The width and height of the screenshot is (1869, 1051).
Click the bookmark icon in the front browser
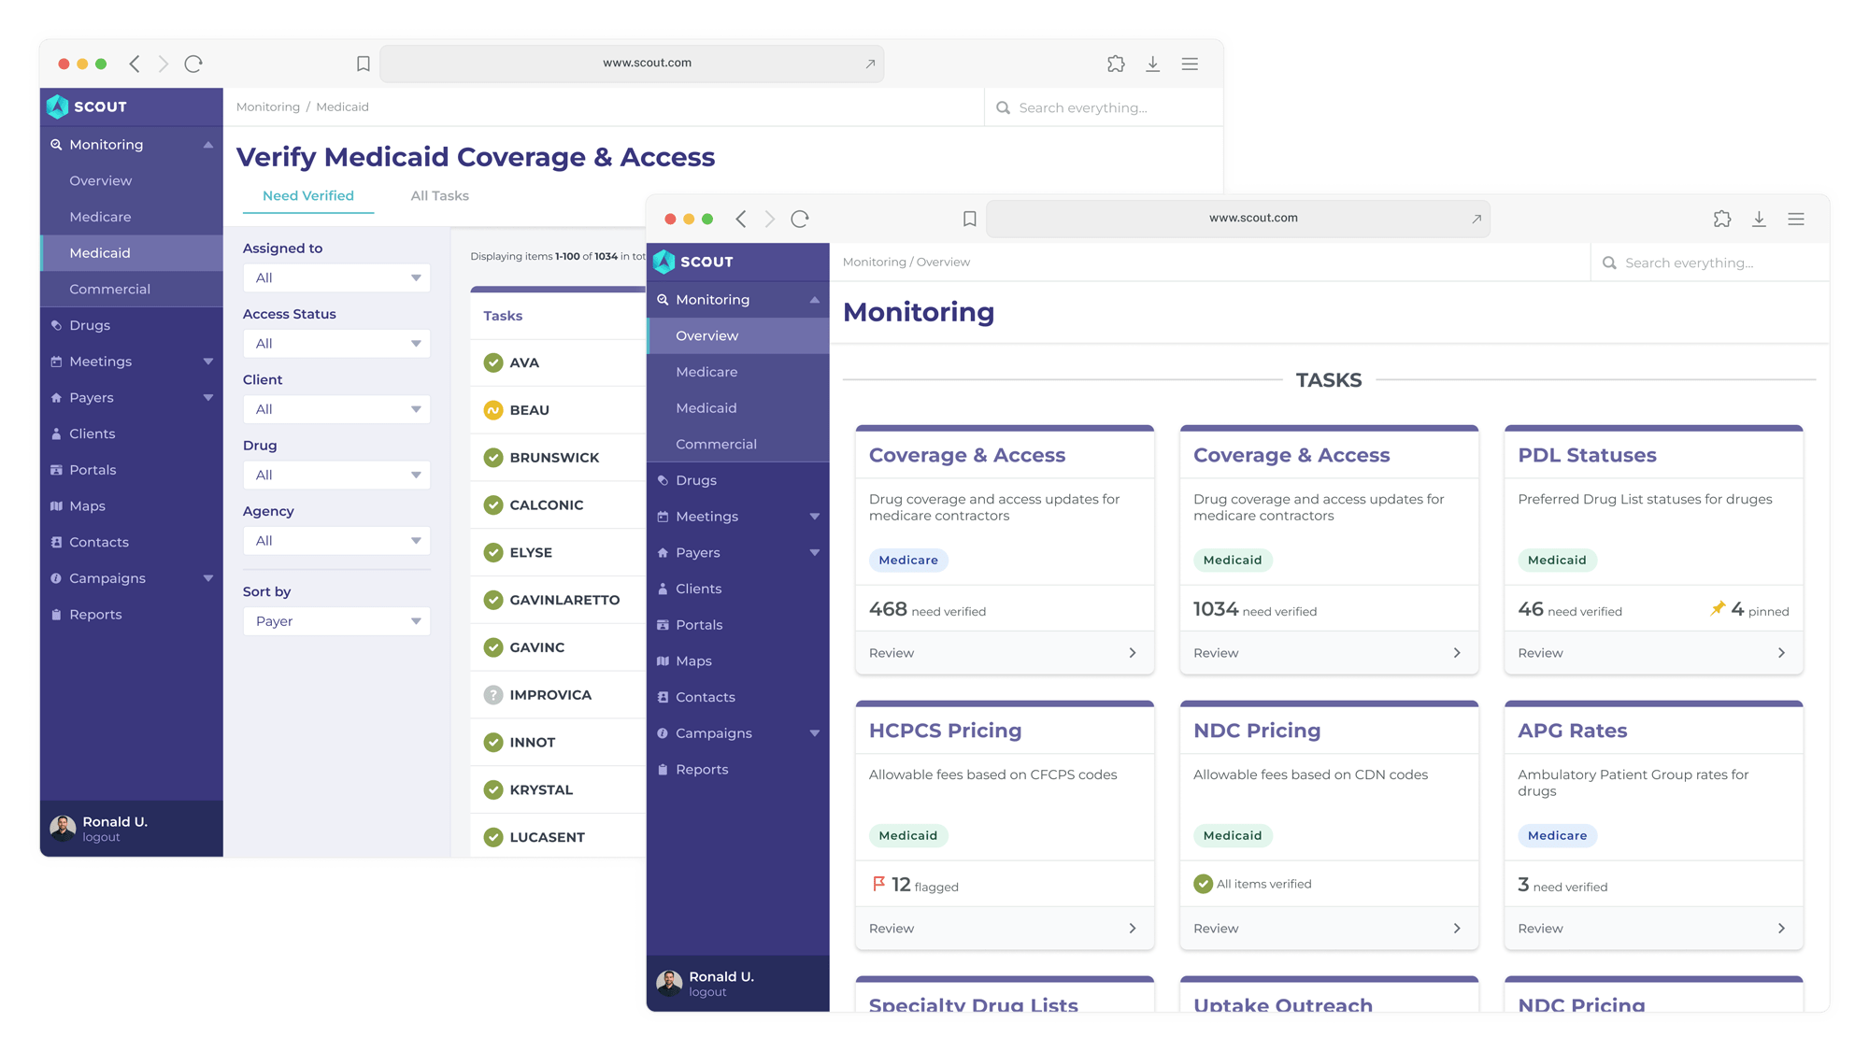pyautogui.click(x=969, y=219)
